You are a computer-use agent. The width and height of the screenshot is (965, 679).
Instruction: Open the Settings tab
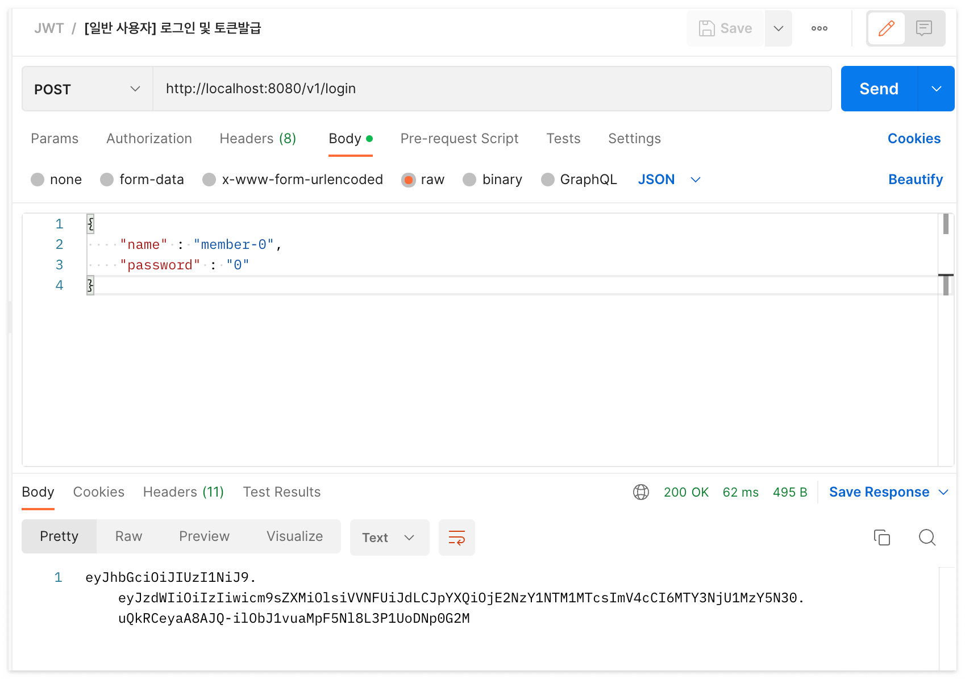click(634, 139)
